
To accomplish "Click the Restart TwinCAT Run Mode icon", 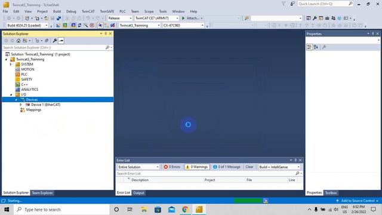I will [65, 25].
